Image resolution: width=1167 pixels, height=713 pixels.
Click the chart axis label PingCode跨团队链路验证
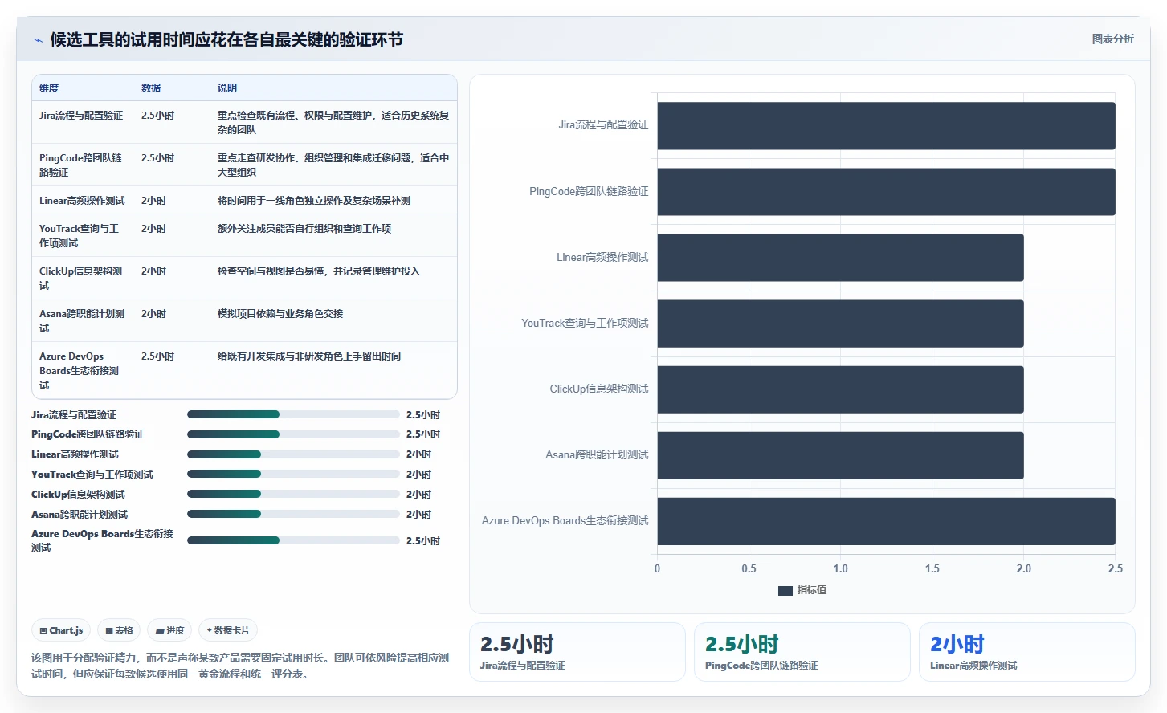coord(589,192)
